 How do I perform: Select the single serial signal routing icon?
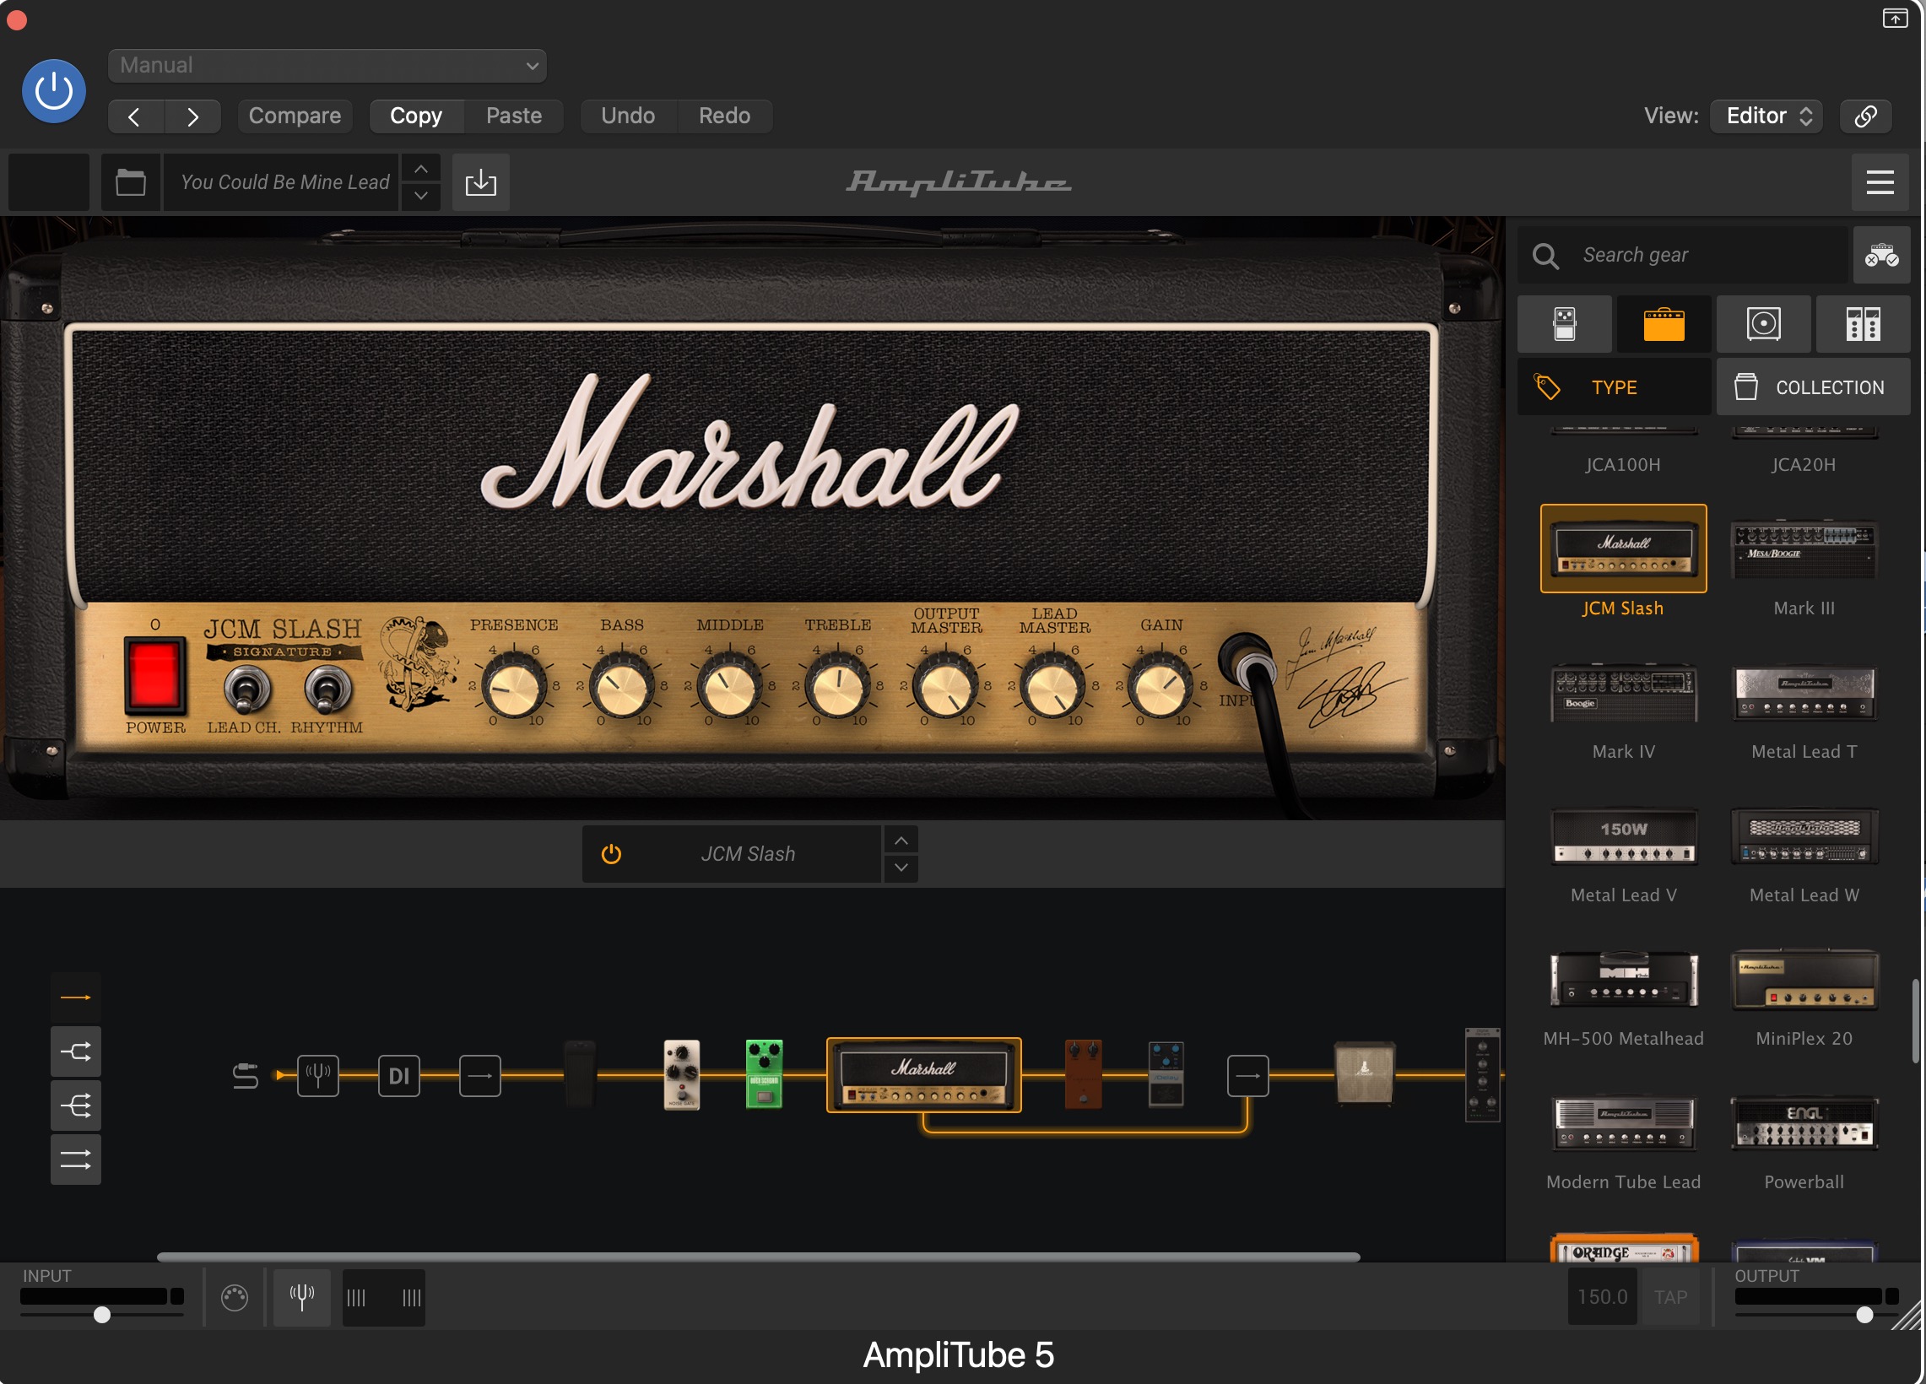tap(76, 997)
